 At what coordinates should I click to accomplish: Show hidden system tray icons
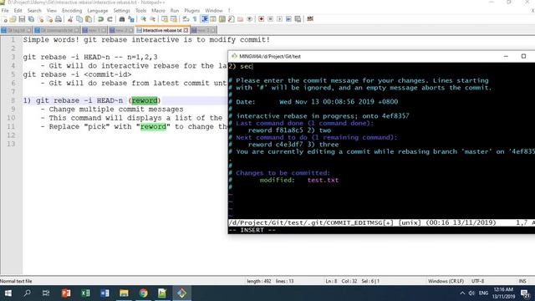tap(462, 293)
